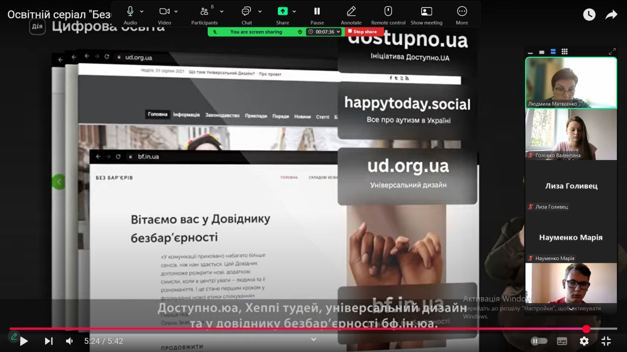Viewport: 627px width, 352px height.
Task: Play the YouTube video
Action: tap(24, 341)
